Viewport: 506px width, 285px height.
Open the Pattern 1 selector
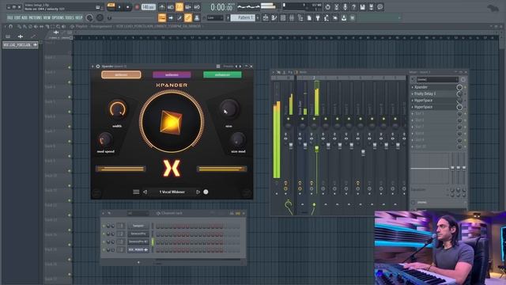pos(243,17)
